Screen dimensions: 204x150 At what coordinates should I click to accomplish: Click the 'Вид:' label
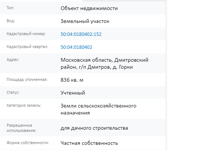point(11,21)
